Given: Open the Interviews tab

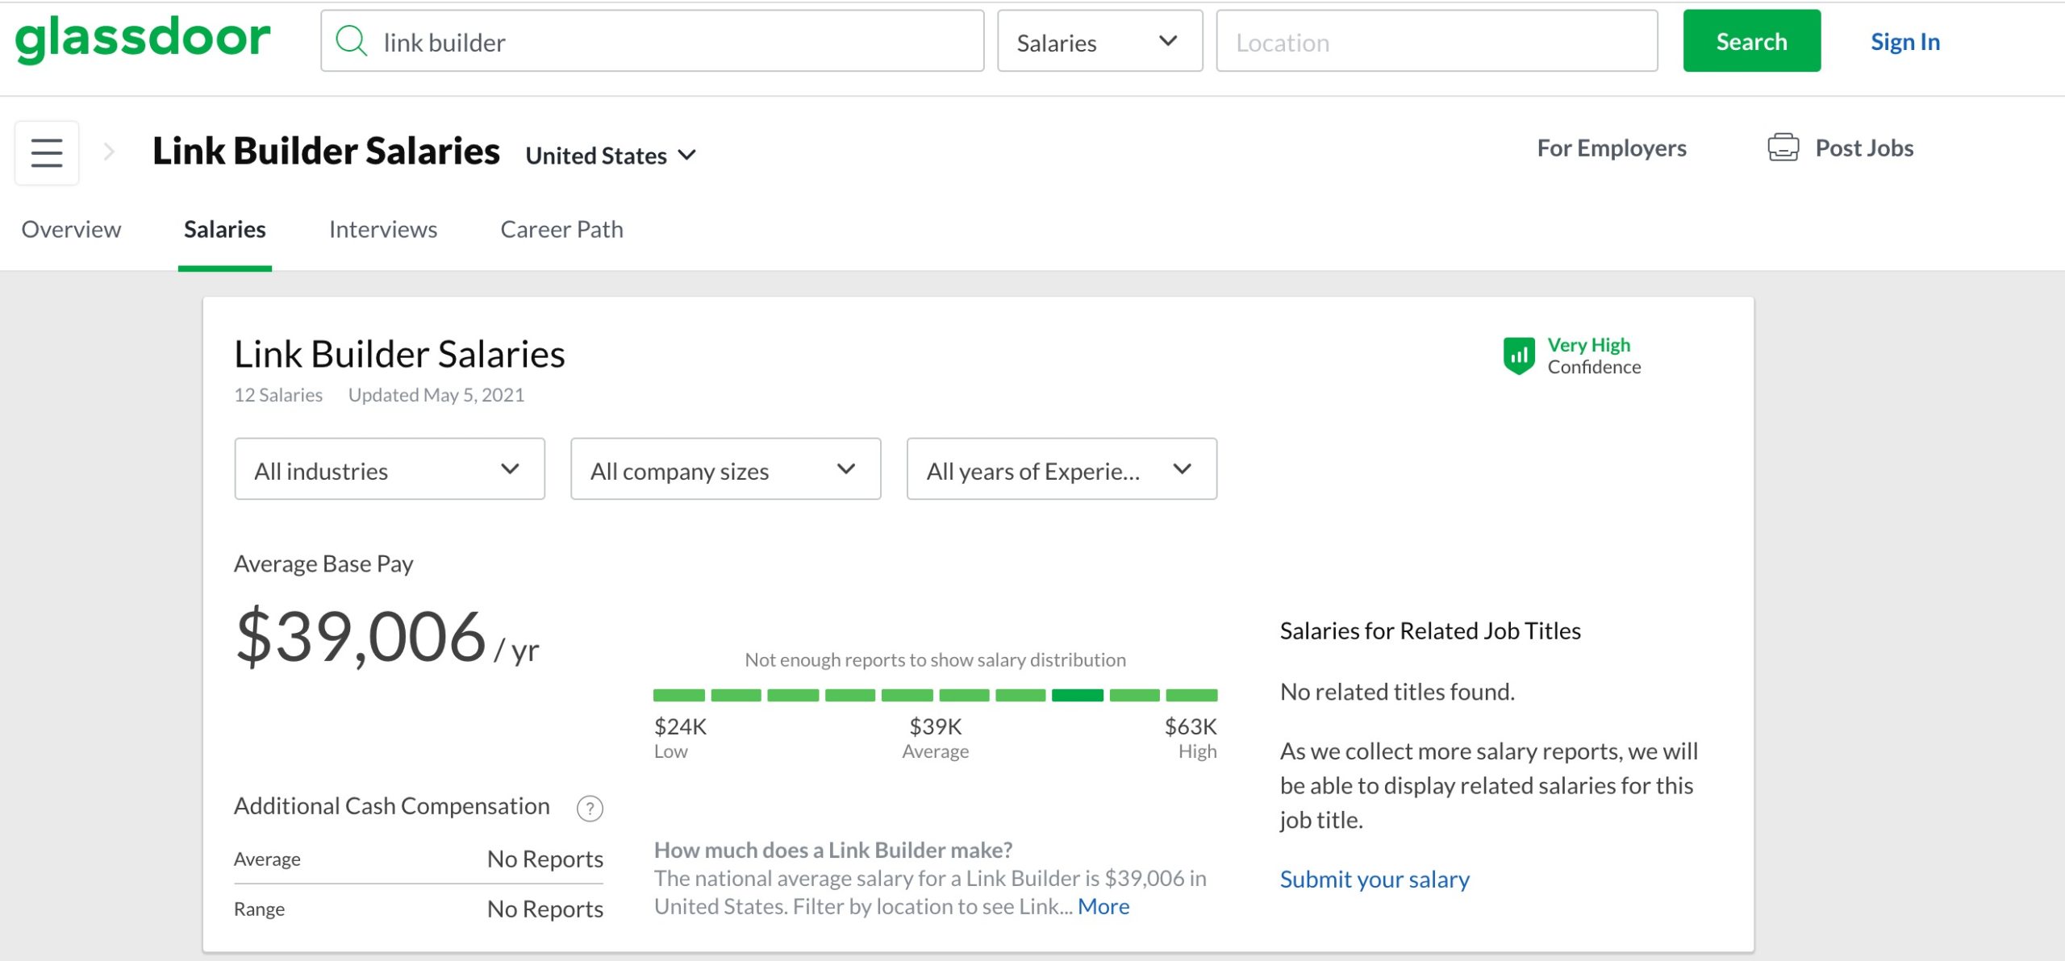Looking at the screenshot, I should coord(383,230).
